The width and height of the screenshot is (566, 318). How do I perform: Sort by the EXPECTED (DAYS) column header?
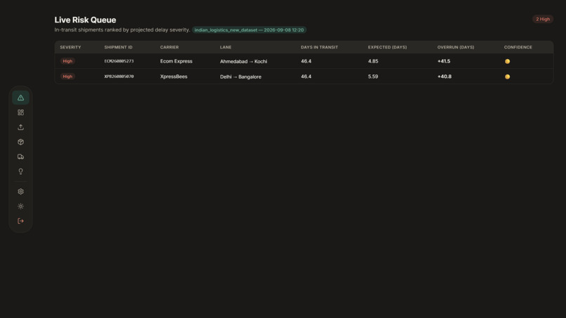click(x=388, y=47)
